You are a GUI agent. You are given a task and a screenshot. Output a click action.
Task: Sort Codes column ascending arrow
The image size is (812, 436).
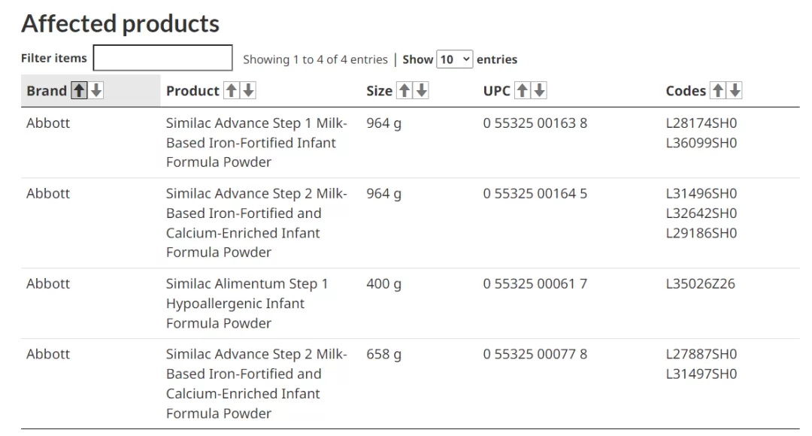[718, 91]
